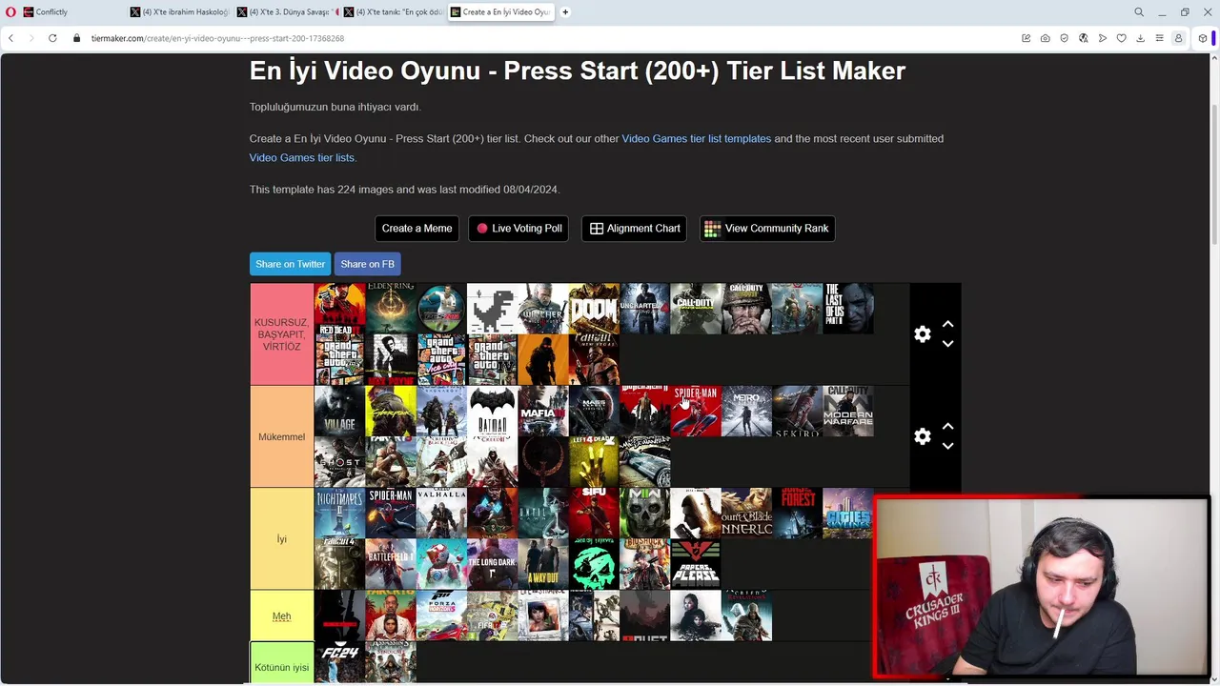This screenshot has width=1220, height=686.
Task: Switch to the X'te İbrahim Haskoloğlu tab
Action: click(179, 12)
